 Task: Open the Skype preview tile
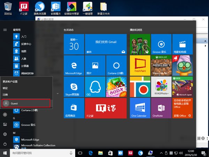pyautogui.click(x=73, y=86)
